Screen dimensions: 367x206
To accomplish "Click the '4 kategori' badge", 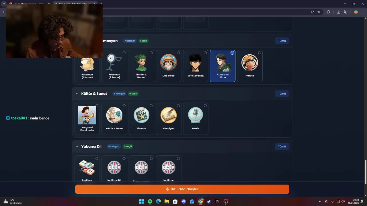I will (x=114, y=146).
